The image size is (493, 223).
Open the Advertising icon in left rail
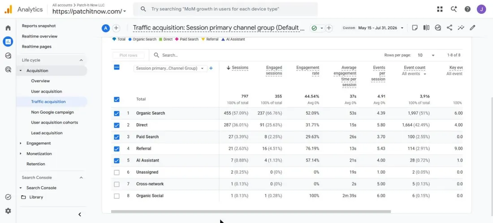(x=8, y=69)
